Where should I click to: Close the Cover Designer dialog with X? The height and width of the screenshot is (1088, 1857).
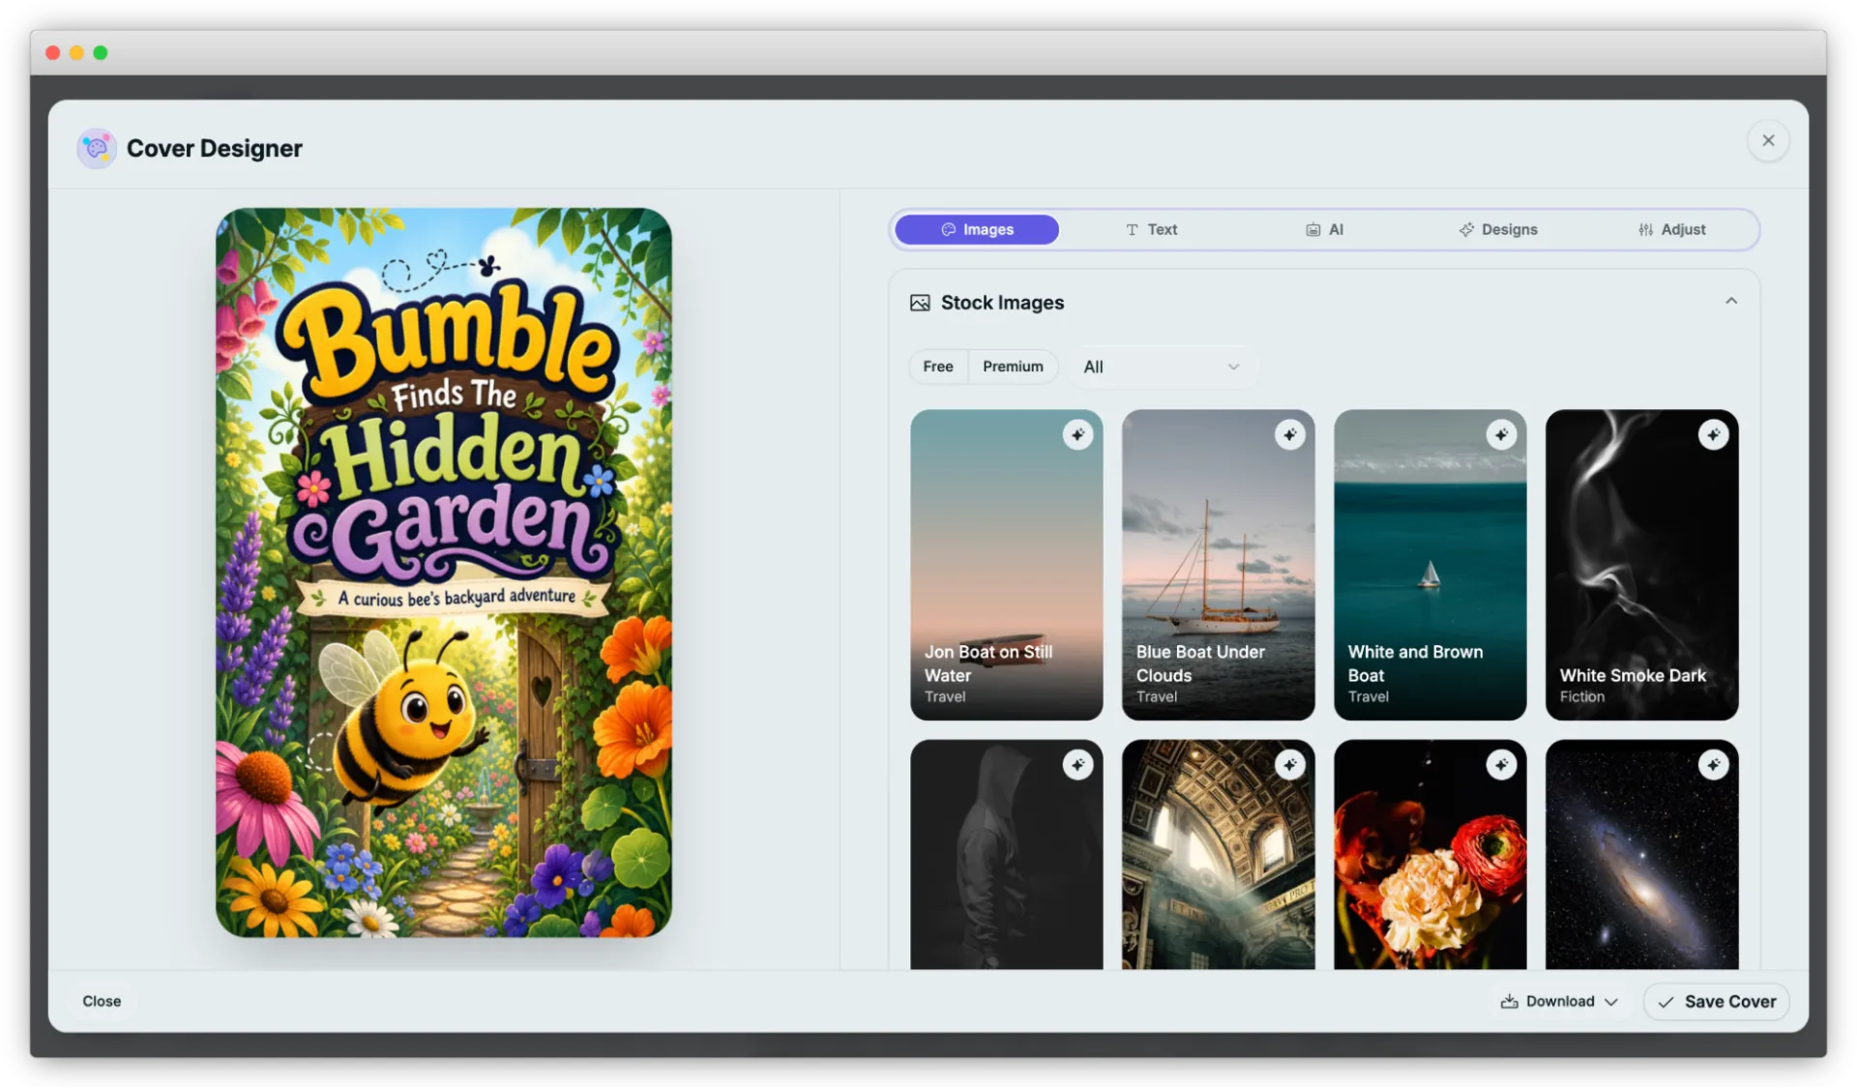tap(1768, 140)
